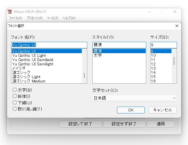Open the ヘルプ(H) menu
This screenshot has width=188, height=145.
click(x=69, y=18)
